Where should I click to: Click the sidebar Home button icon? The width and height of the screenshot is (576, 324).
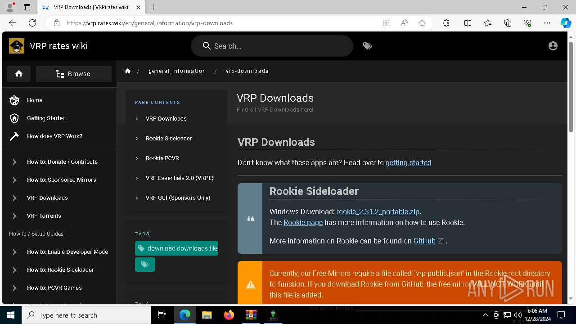click(x=19, y=74)
